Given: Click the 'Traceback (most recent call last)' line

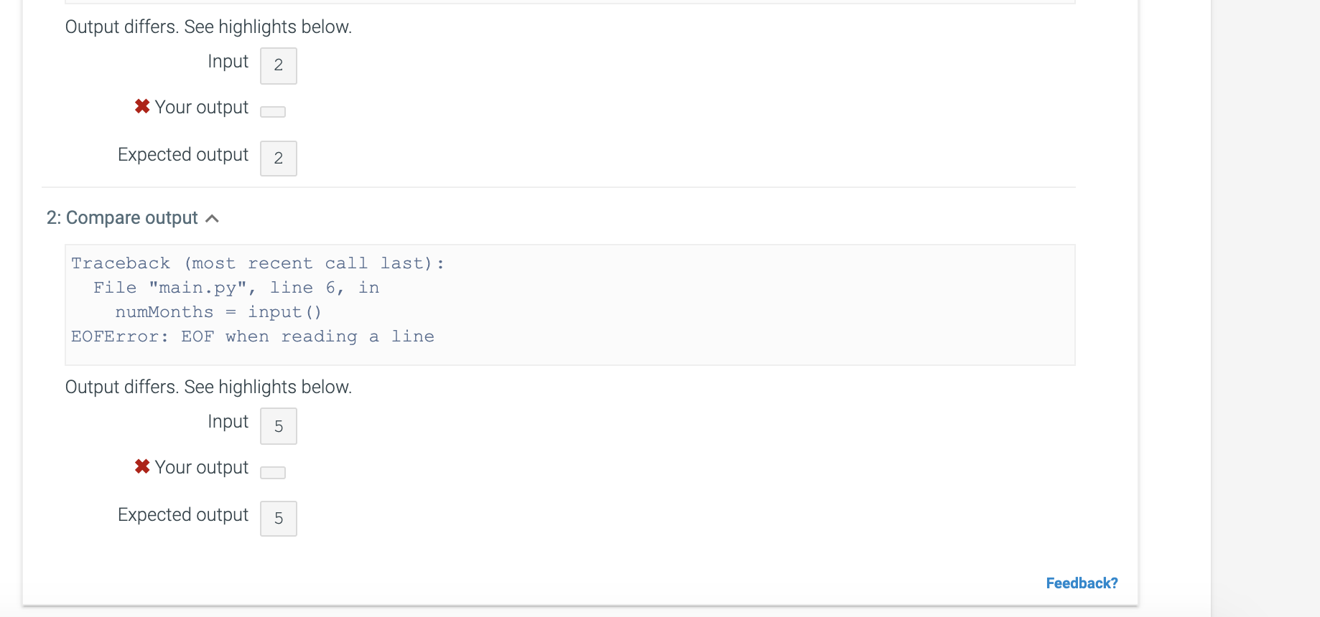Looking at the screenshot, I should pyautogui.click(x=258, y=263).
